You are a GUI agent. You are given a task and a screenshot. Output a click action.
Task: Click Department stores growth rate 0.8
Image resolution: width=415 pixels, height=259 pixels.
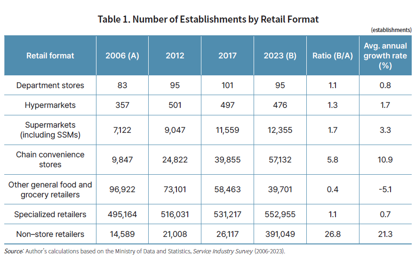click(x=385, y=85)
